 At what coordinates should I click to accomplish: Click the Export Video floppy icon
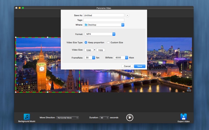(184, 117)
